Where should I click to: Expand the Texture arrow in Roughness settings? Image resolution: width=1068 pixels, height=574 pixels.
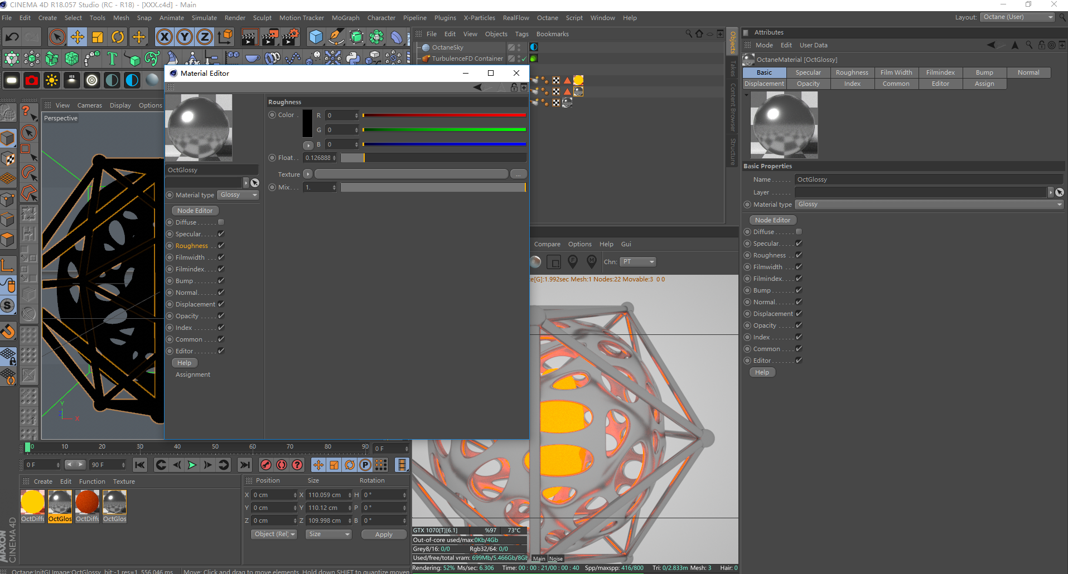[x=308, y=174]
